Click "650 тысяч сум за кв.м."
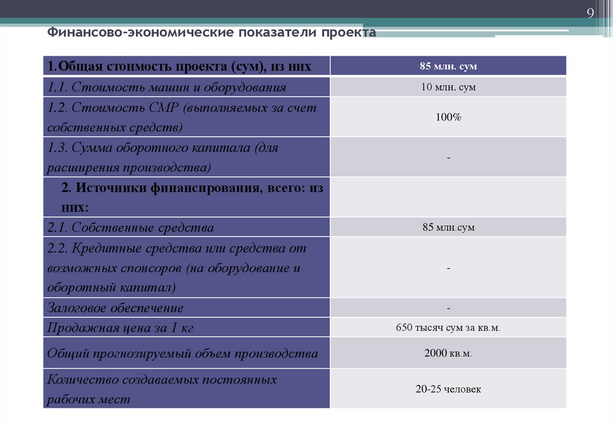 click(x=448, y=327)
